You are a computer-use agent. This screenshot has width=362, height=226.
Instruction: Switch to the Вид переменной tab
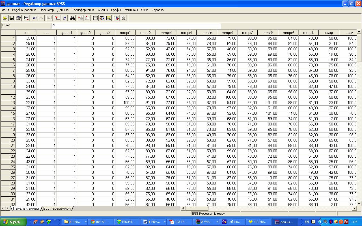(57, 208)
